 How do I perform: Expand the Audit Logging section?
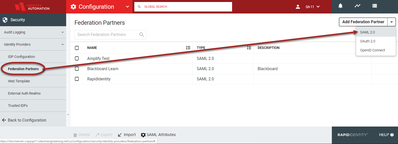point(33,32)
